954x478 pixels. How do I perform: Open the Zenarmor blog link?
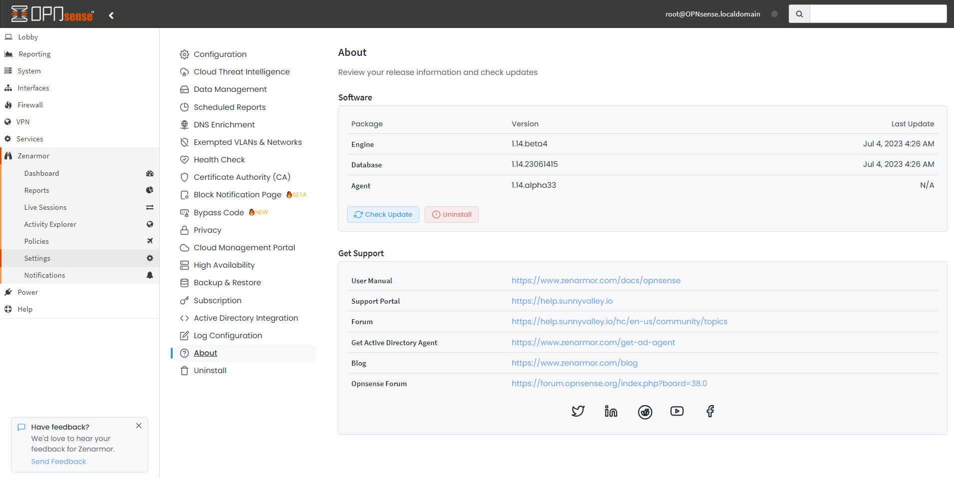point(575,363)
